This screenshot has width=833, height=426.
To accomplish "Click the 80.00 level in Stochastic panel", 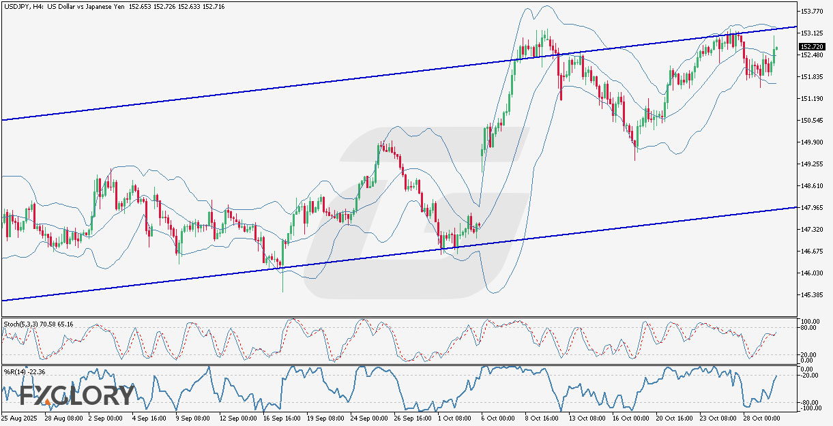I will tap(810, 327).
